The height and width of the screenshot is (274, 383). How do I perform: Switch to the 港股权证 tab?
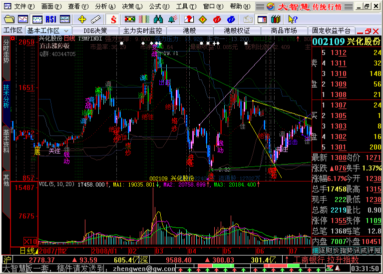237,31
